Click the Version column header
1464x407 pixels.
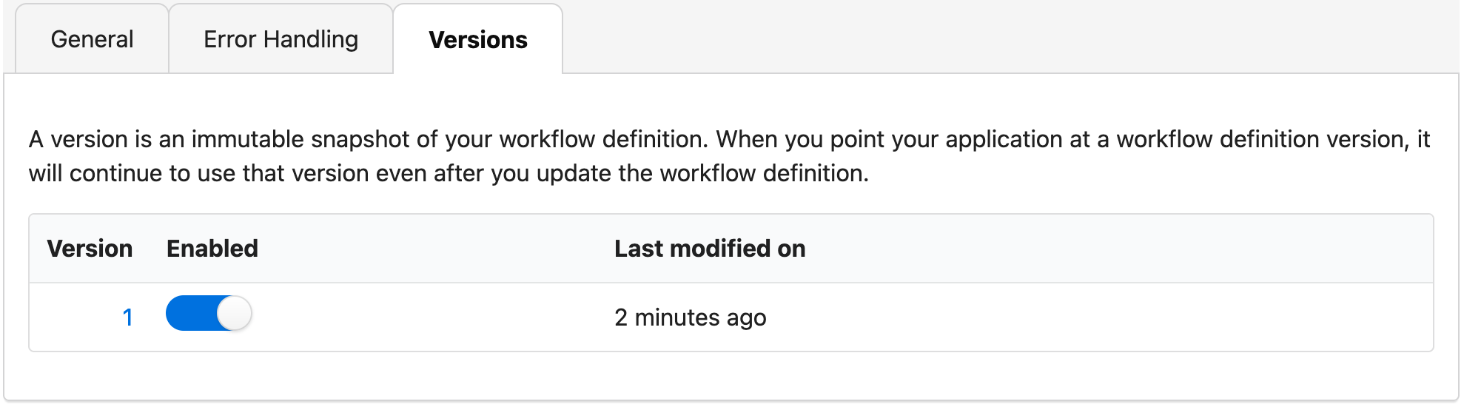(90, 249)
